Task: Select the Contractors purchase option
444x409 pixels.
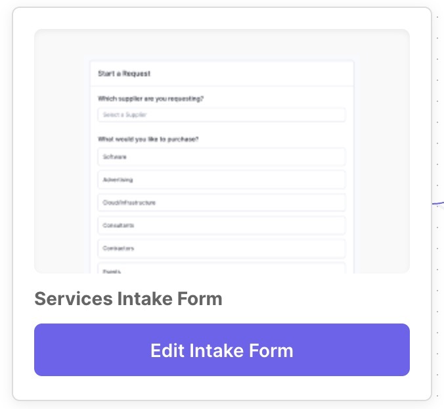Action: (x=221, y=249)
